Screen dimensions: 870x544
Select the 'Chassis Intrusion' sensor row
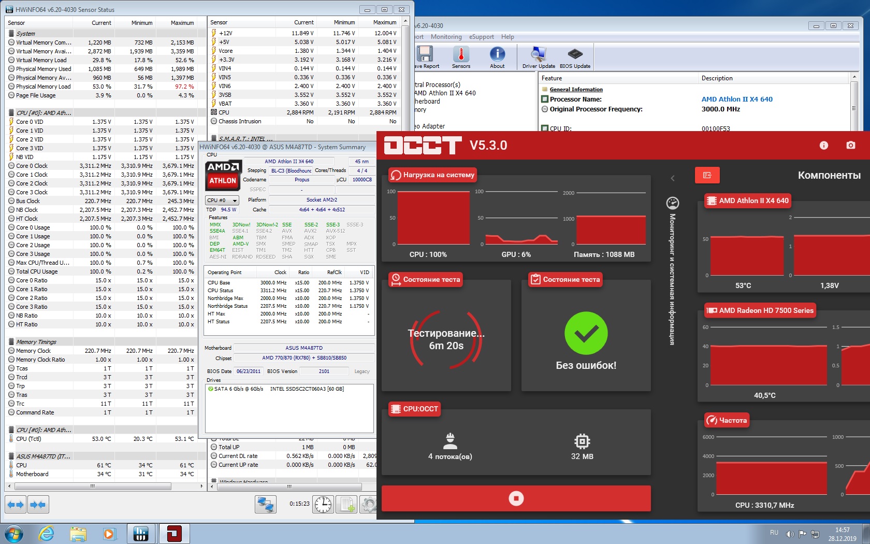303,122
